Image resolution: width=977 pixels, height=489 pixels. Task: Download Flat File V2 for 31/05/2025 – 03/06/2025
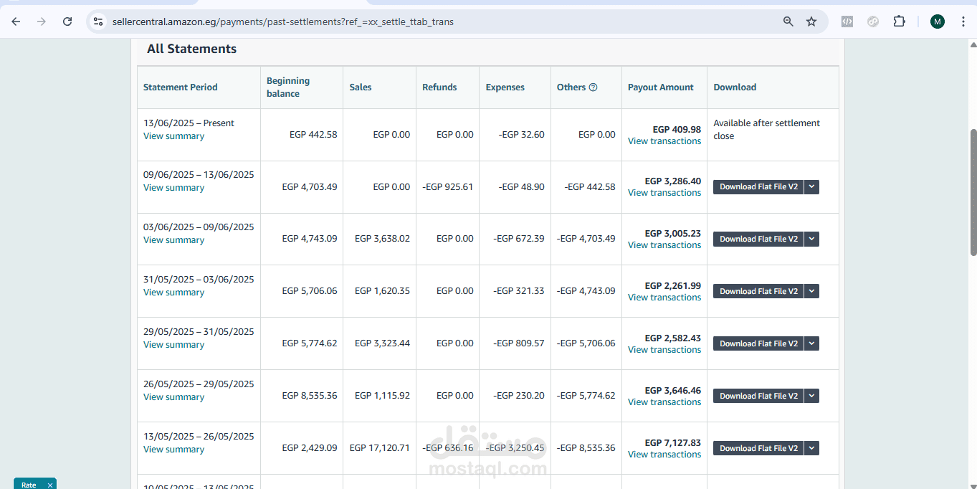click(x=758, y=291)
